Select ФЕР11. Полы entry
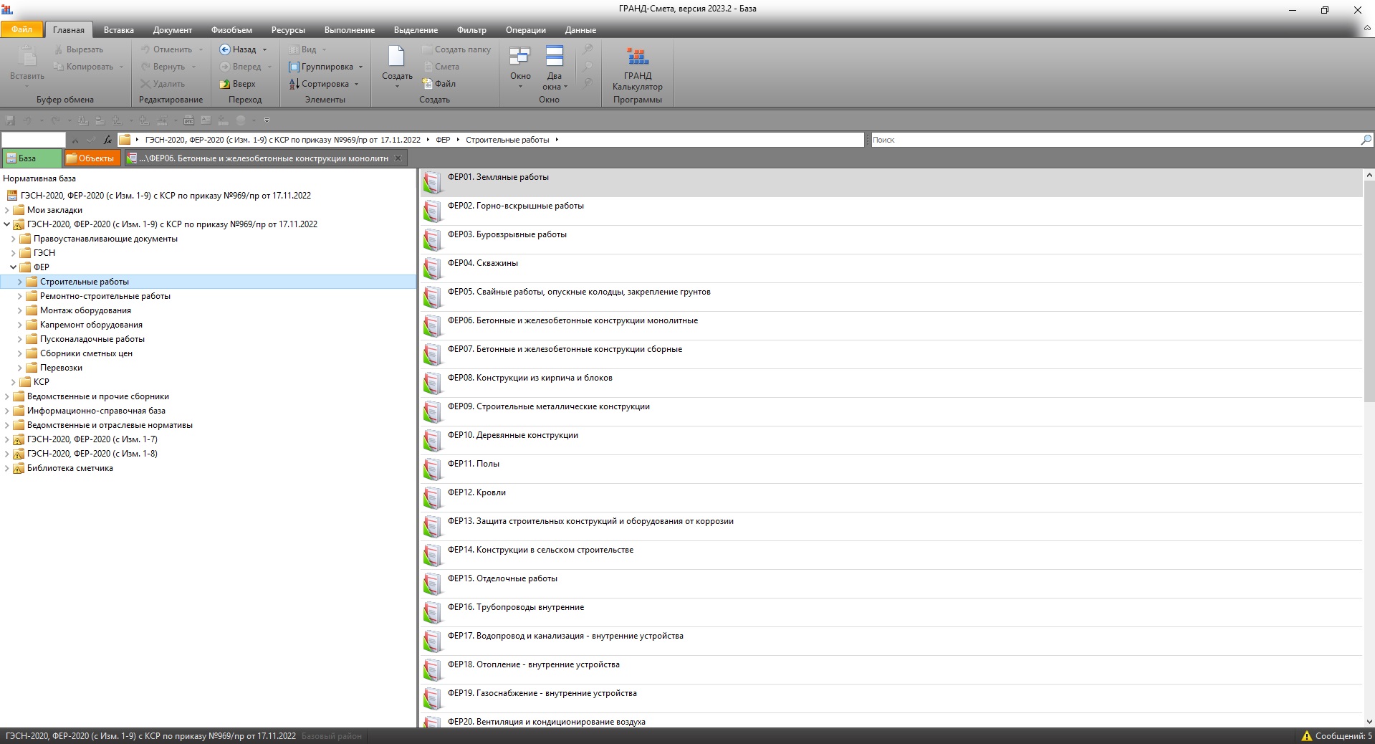 (x=891, y=469)
